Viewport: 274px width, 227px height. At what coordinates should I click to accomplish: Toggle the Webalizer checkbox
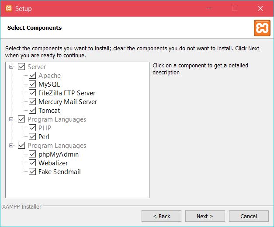tap(32, 163)
